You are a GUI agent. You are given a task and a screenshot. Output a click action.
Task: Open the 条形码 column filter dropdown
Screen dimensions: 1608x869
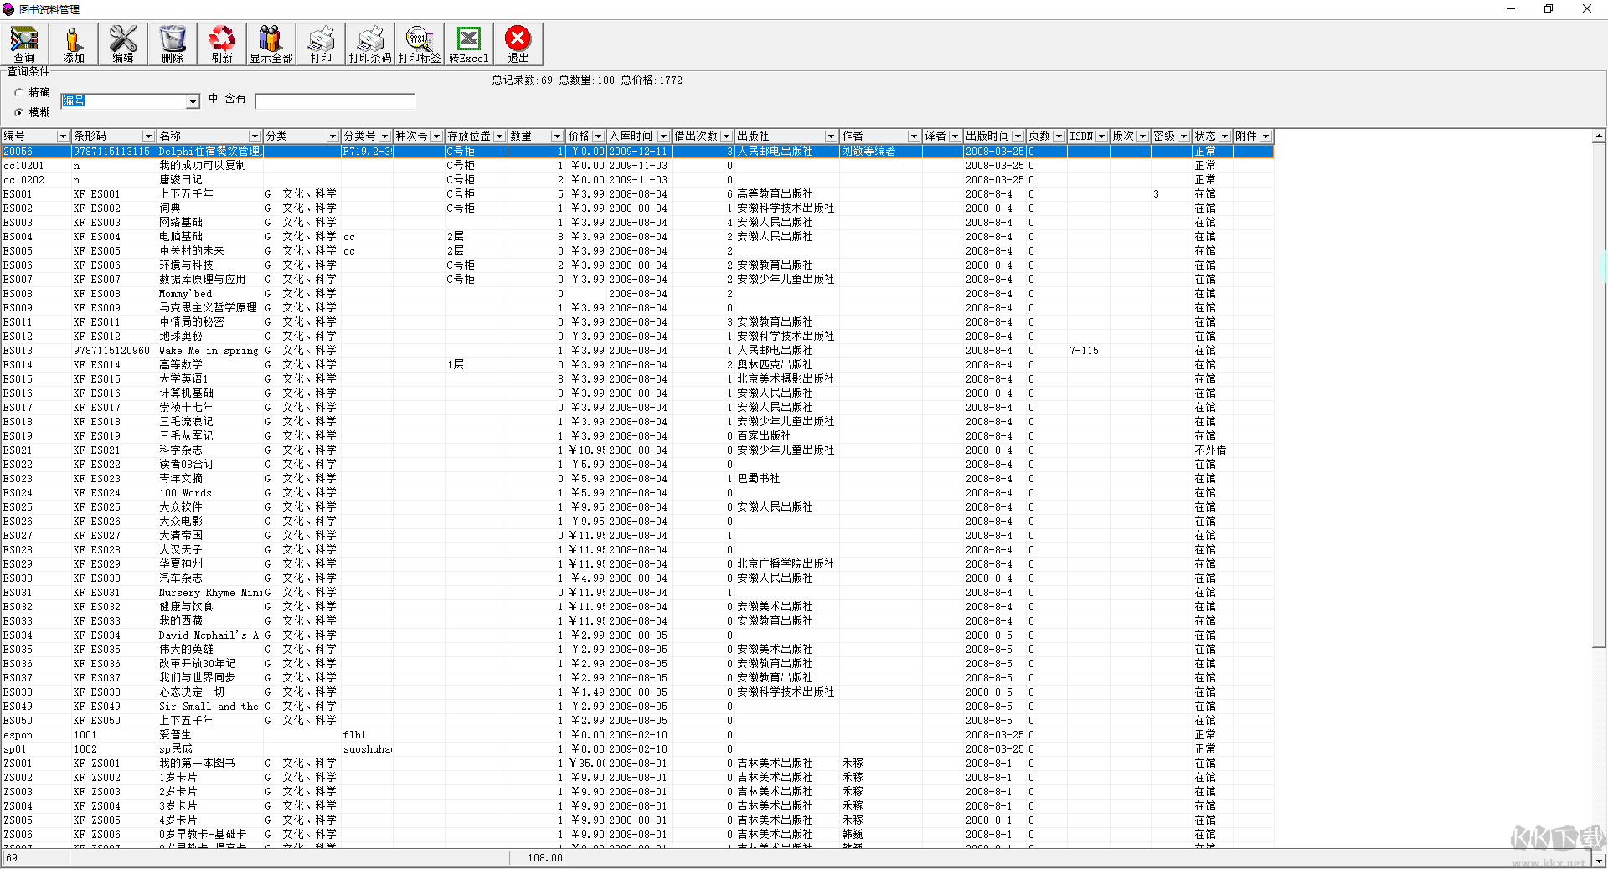pos(148,136)
